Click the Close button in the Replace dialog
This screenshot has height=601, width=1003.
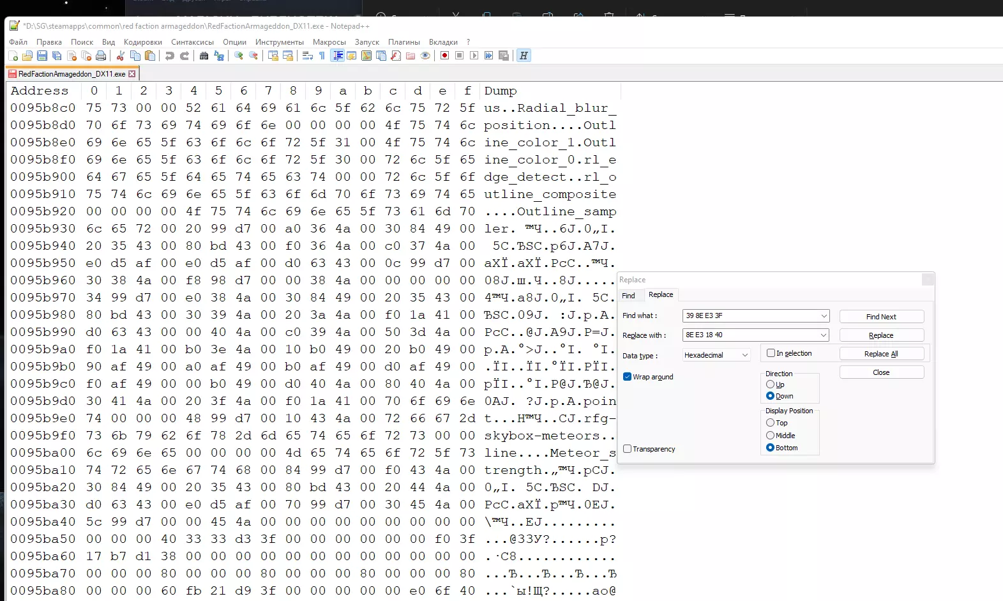coord(881,372)
